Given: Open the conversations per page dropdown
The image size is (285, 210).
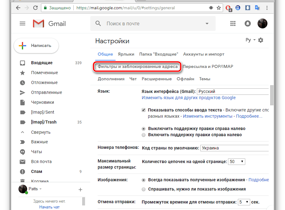Looking at the screenshot, I should tap(237, 162).
